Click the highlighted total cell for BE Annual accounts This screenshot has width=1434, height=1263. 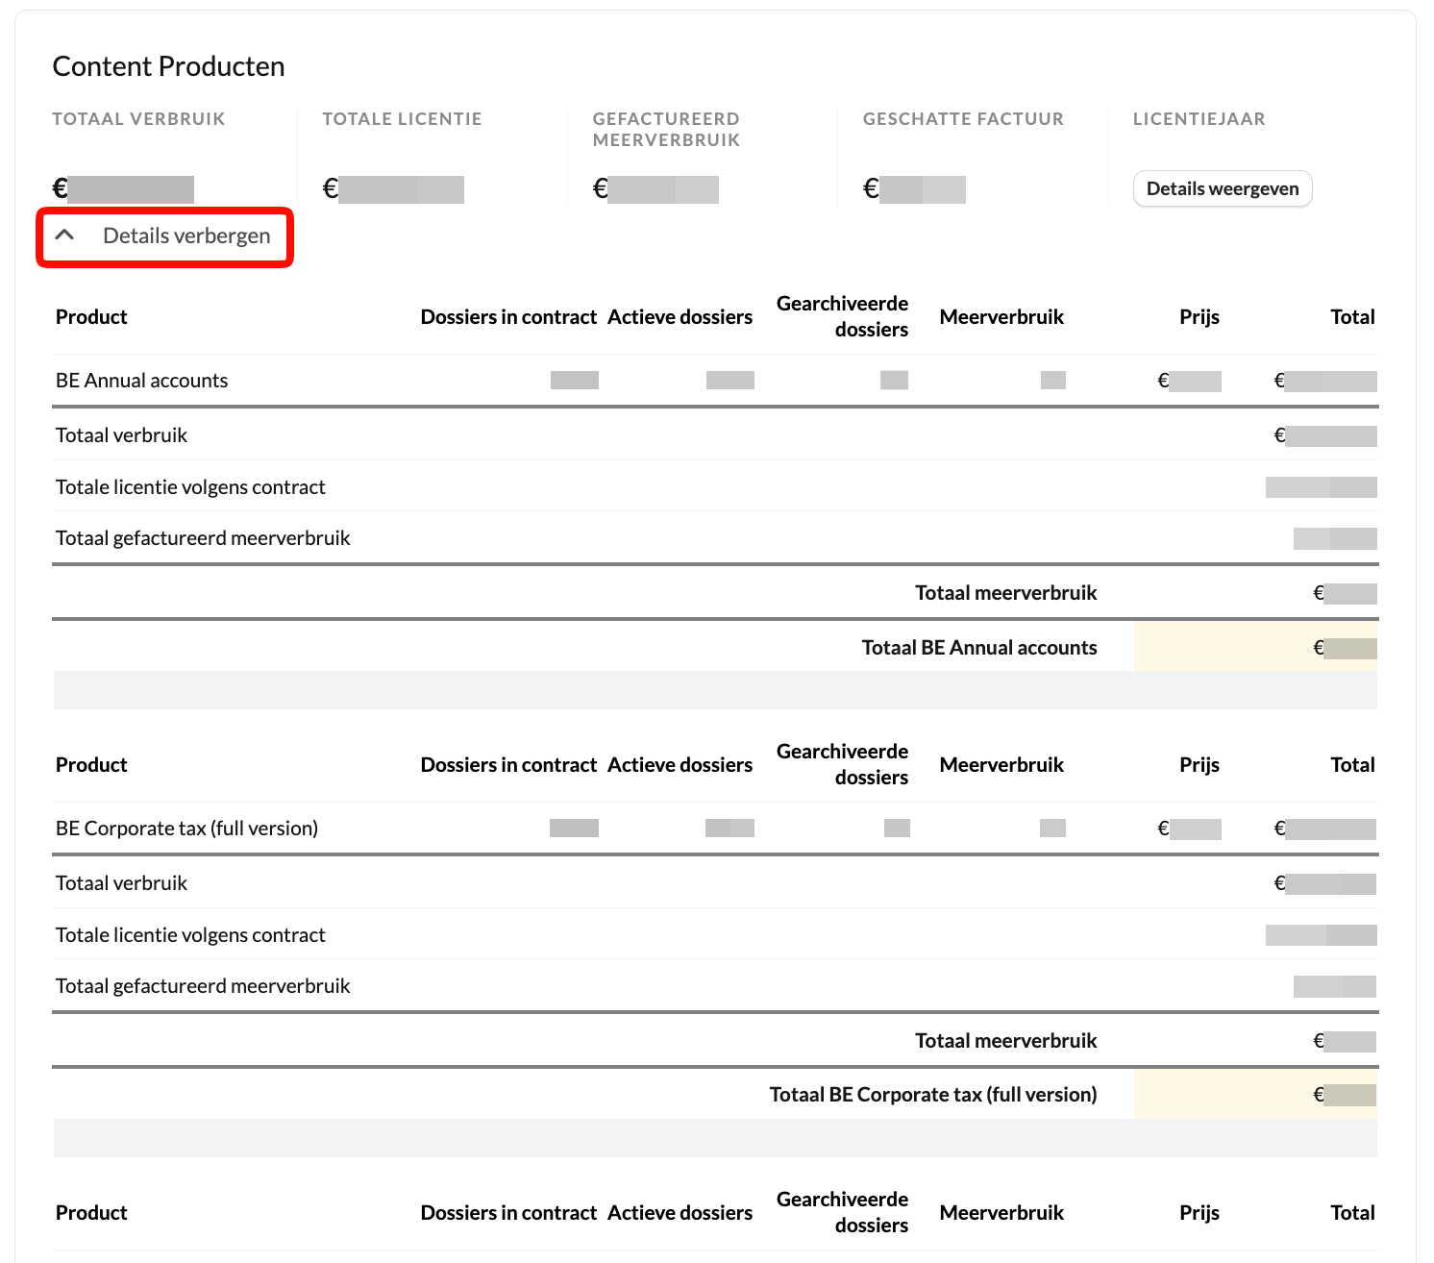click(x=1255, y=647)
